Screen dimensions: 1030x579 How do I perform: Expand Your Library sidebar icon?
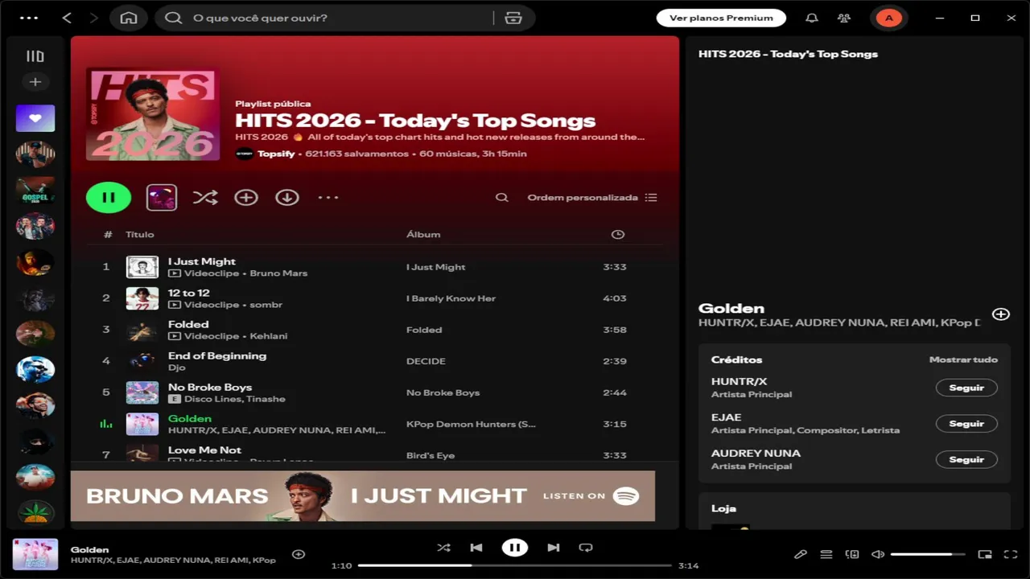click(35, 56)
